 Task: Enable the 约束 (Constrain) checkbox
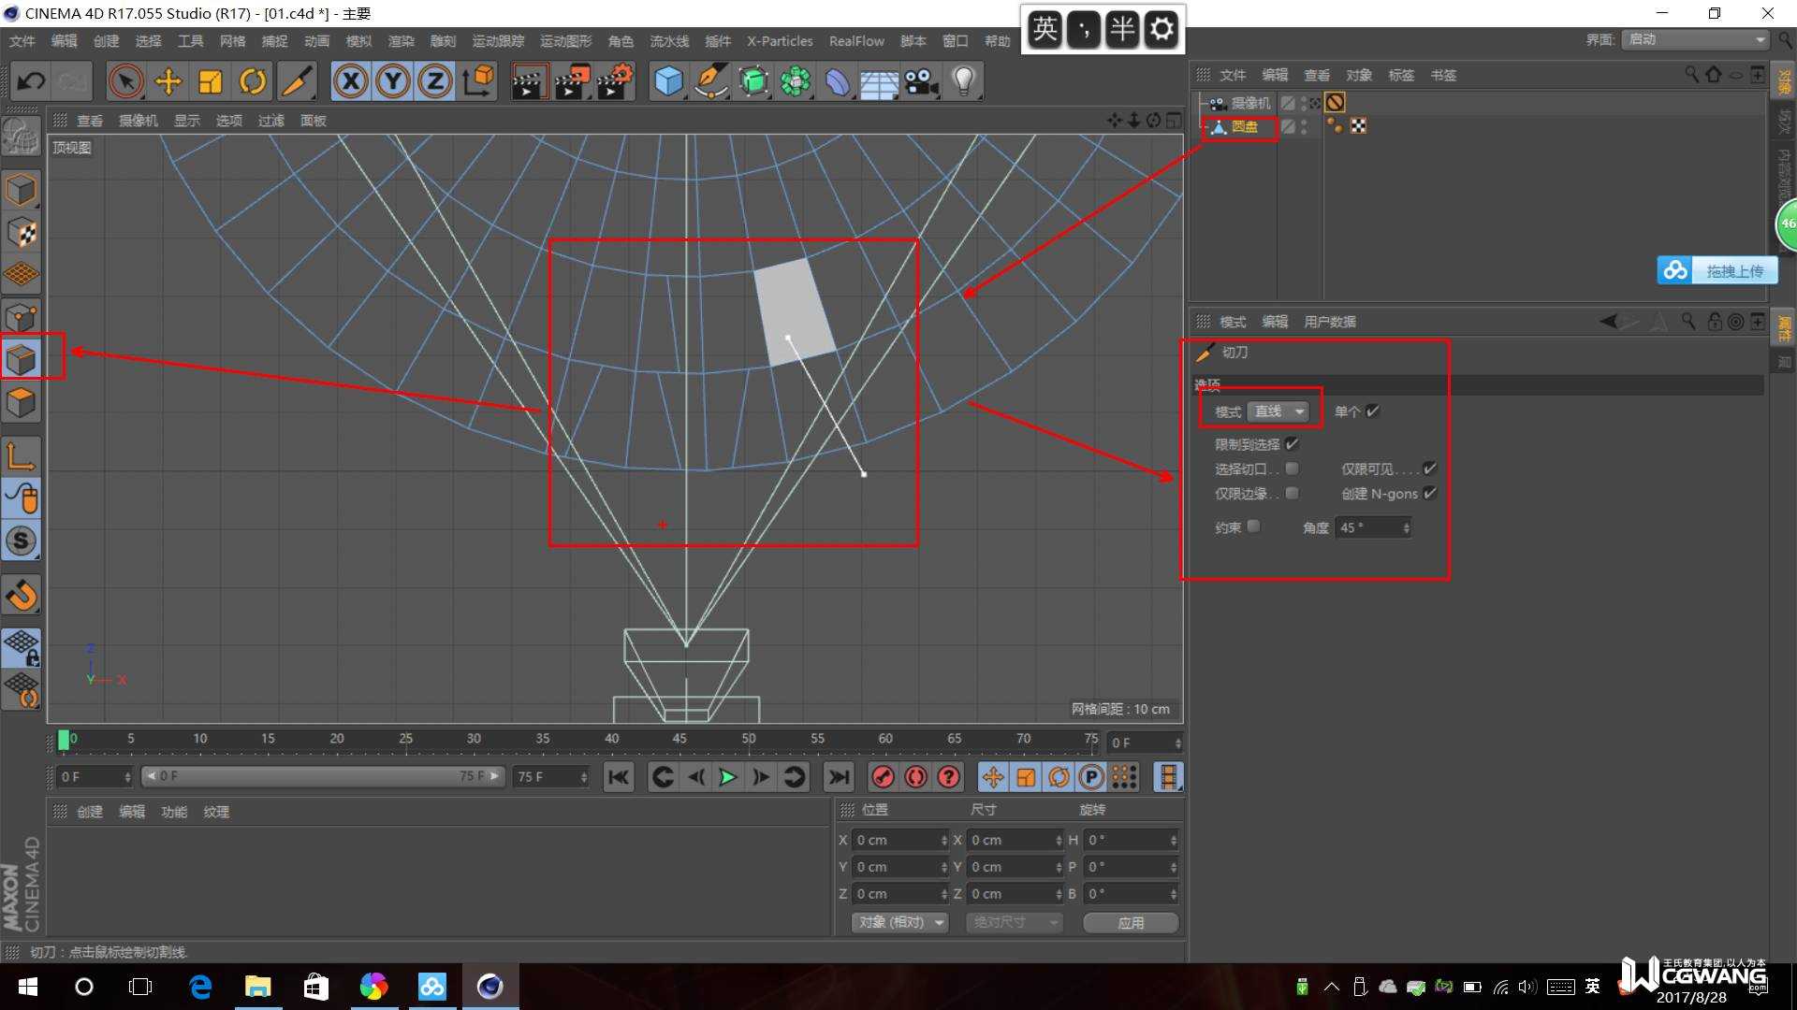pyautogui.click(x=1254, y=527)
